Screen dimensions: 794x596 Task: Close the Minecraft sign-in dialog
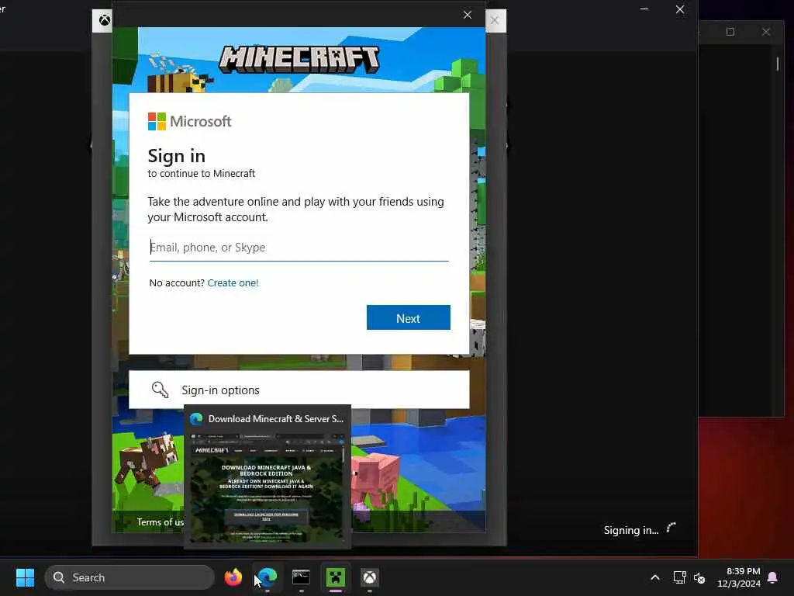point(468,15)
